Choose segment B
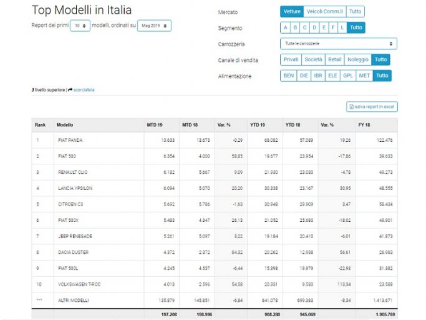This screenshot has width=426, height=320. [x=295, y=27]
